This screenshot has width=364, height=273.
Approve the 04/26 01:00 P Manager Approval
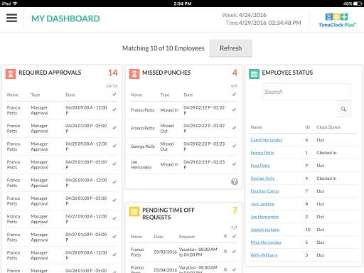(114, 200)
